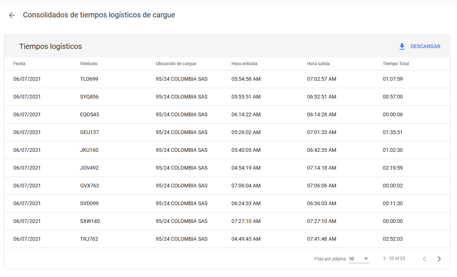Click entry time 07:27:10 AM for SXW140
The image size is (457, 277).
coord(246,221)
